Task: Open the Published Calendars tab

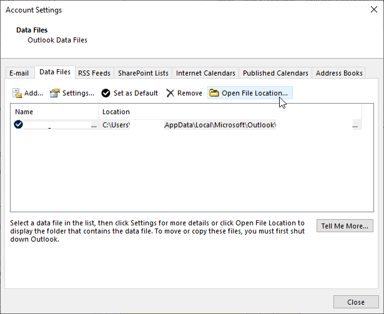Action: tap(275, 73)
